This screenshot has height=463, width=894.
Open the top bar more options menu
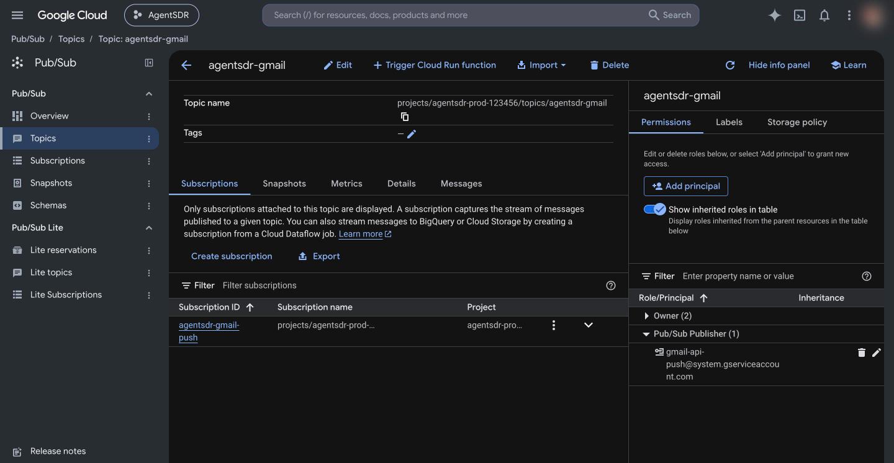click(x=849, y=16)
